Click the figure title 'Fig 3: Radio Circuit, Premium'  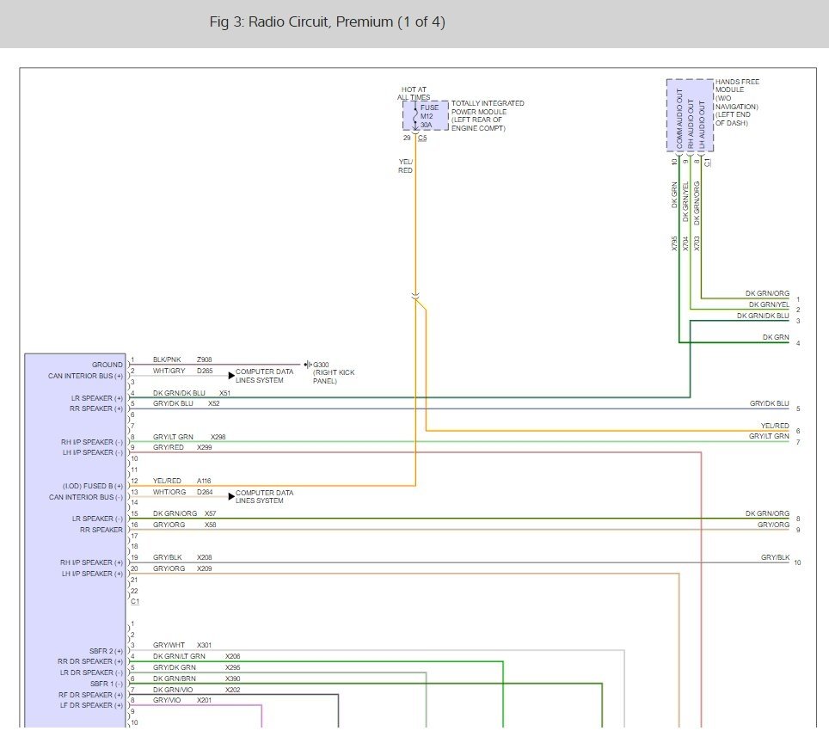pyautogui.click(x=327, y=22)
